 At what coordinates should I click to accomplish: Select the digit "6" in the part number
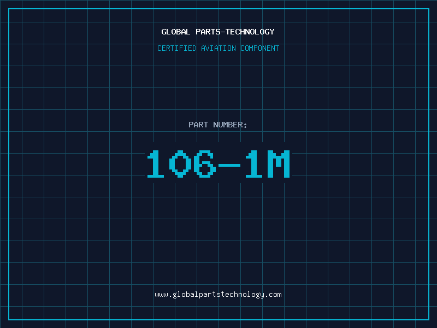coord(205,164)
